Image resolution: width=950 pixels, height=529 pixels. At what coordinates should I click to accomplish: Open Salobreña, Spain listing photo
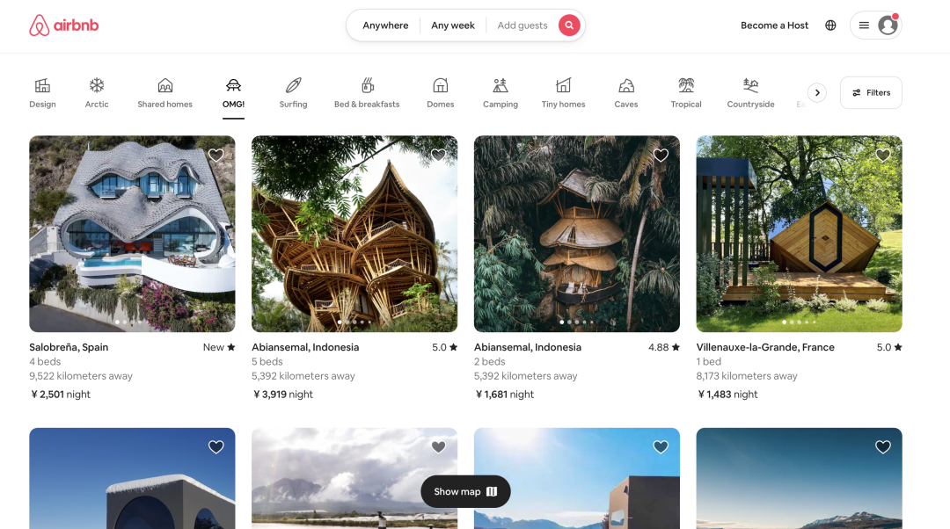pos(132,234)
